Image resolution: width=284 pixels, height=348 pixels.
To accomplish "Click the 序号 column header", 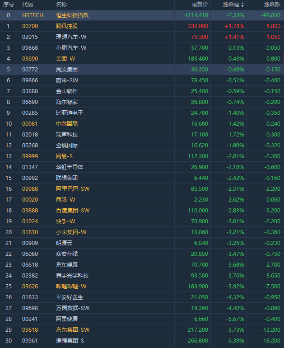I will [x=9, y=5].
